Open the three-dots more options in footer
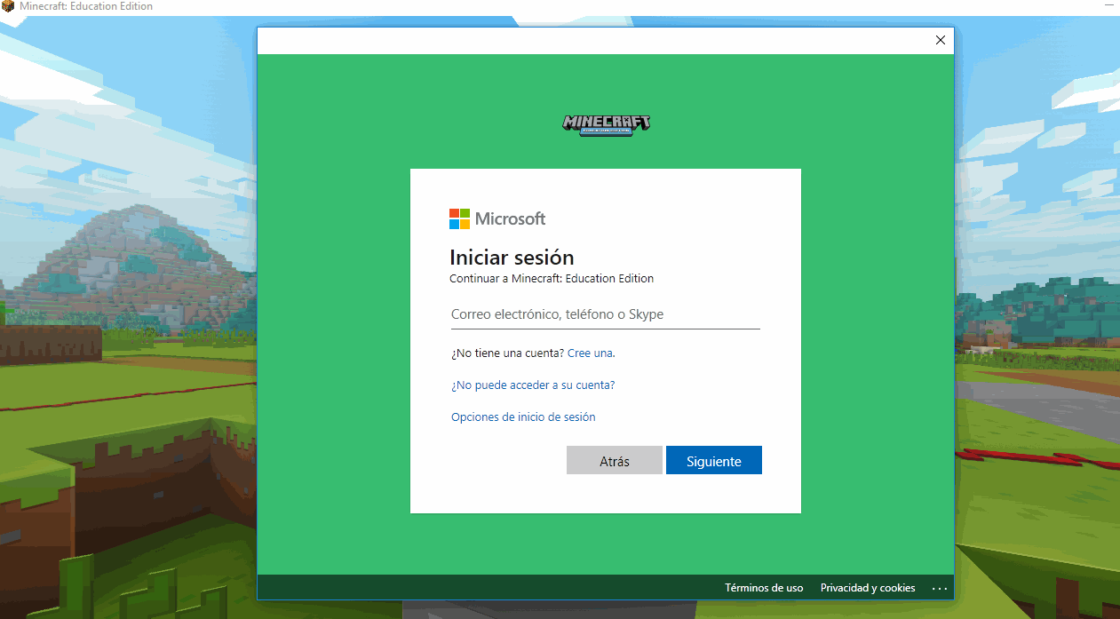The width and height of the screenshot is (1120, 619). pos(940,589)
